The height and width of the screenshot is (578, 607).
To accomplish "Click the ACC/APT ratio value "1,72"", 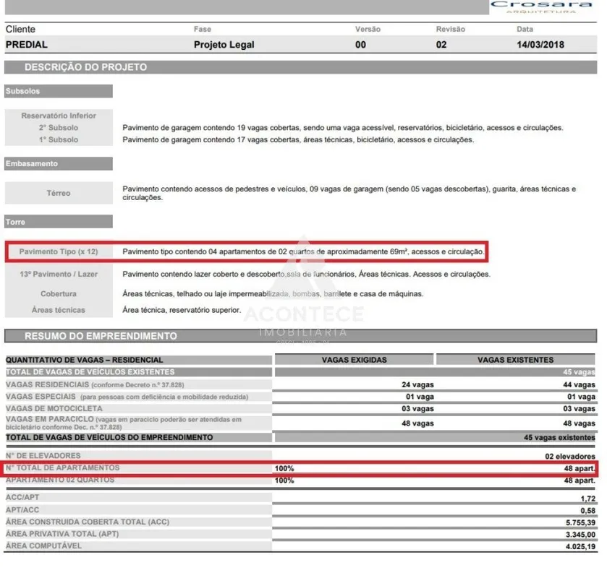I will click(587, 499).
